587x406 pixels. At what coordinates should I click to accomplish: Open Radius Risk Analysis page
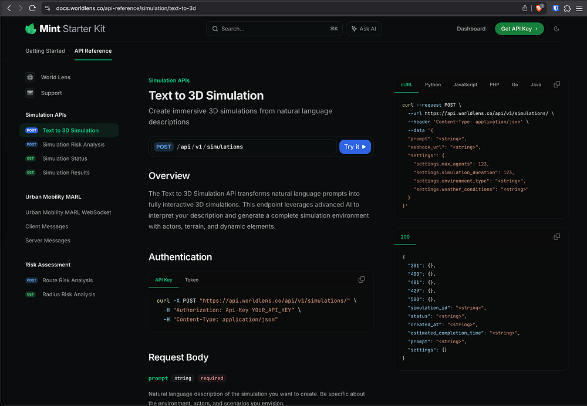click(69, 295)
